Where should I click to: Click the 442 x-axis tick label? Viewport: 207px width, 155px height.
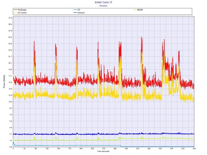tap(160, 149)
